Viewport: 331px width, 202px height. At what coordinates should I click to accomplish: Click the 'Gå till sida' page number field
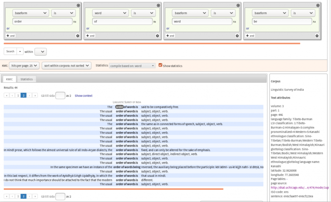pos(60,96)
